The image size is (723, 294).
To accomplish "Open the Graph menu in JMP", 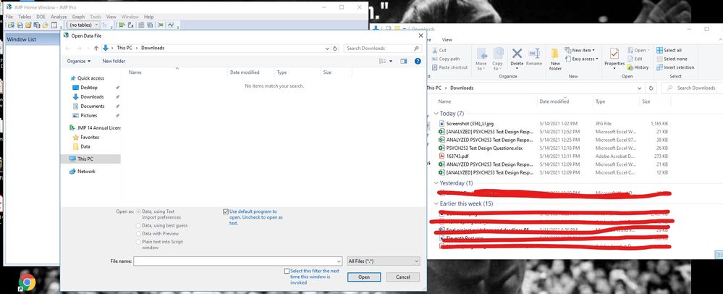I will [x=78, y=17].
